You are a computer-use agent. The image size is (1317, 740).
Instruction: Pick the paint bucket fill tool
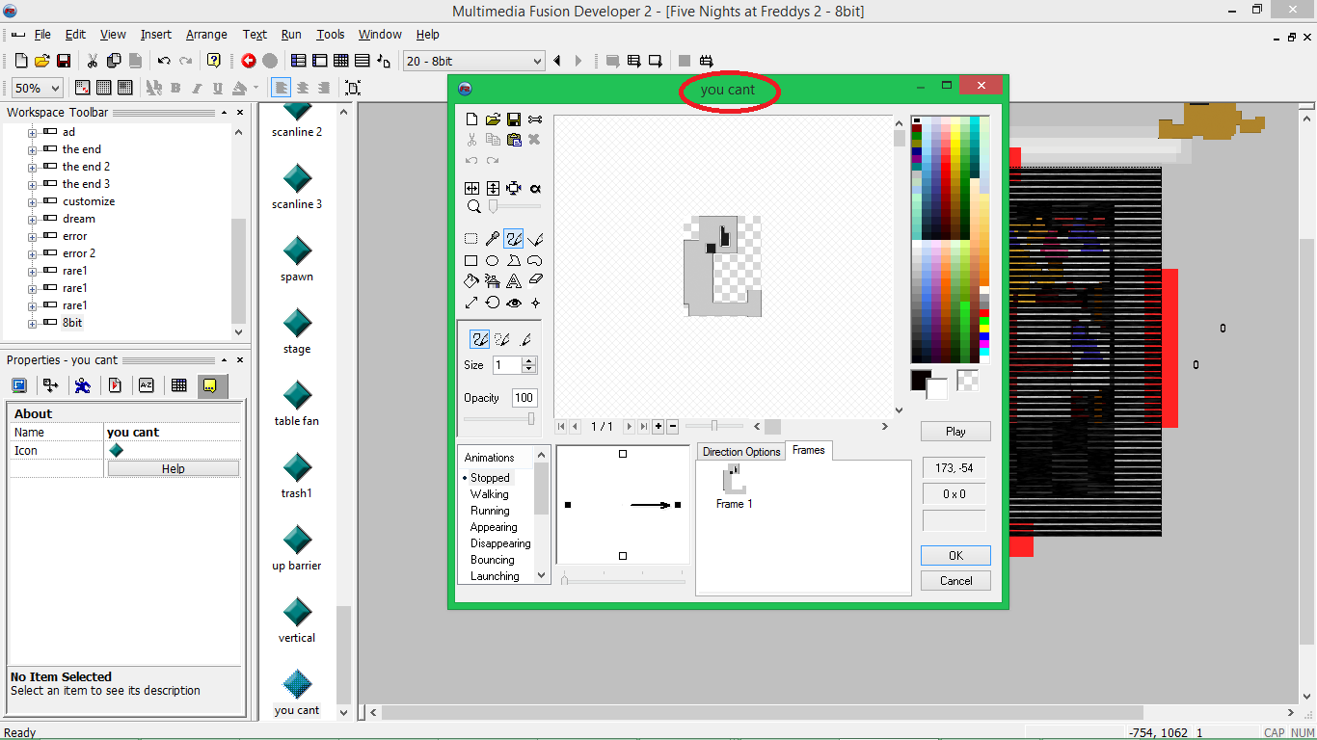[x=471, y=281]
